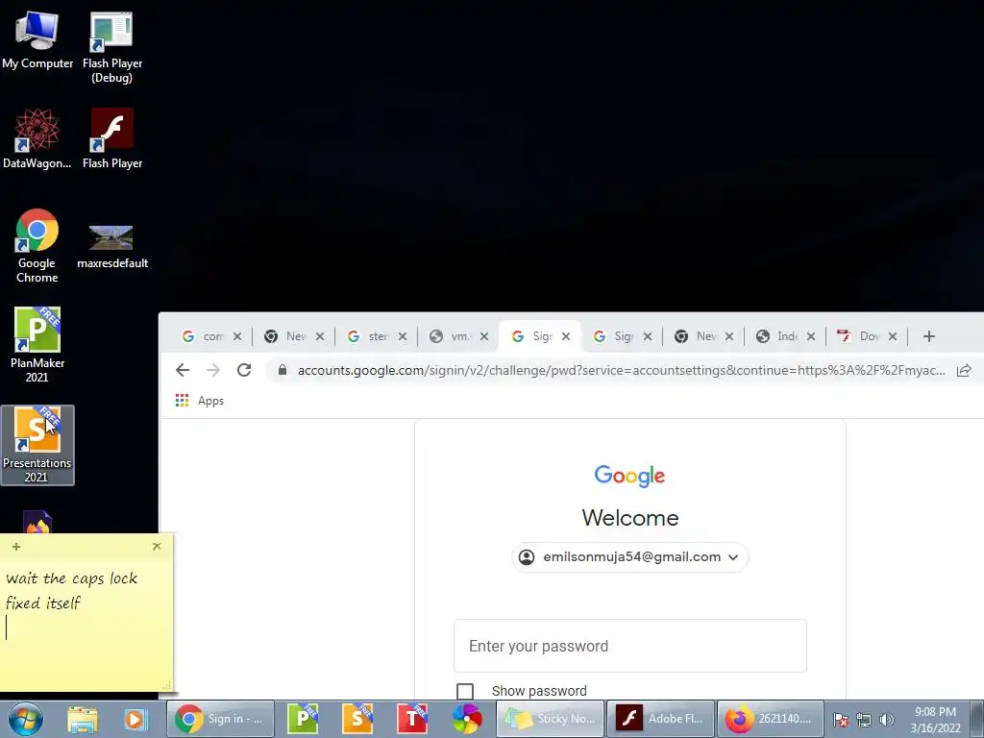Viewport: 984px width, 738px height.
Task: Switch to Chrome Sign in taskbar button
Action: pos(220,719)
